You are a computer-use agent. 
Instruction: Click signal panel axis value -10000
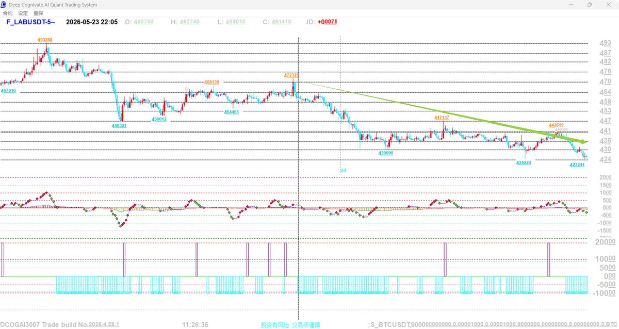(604, 292)
